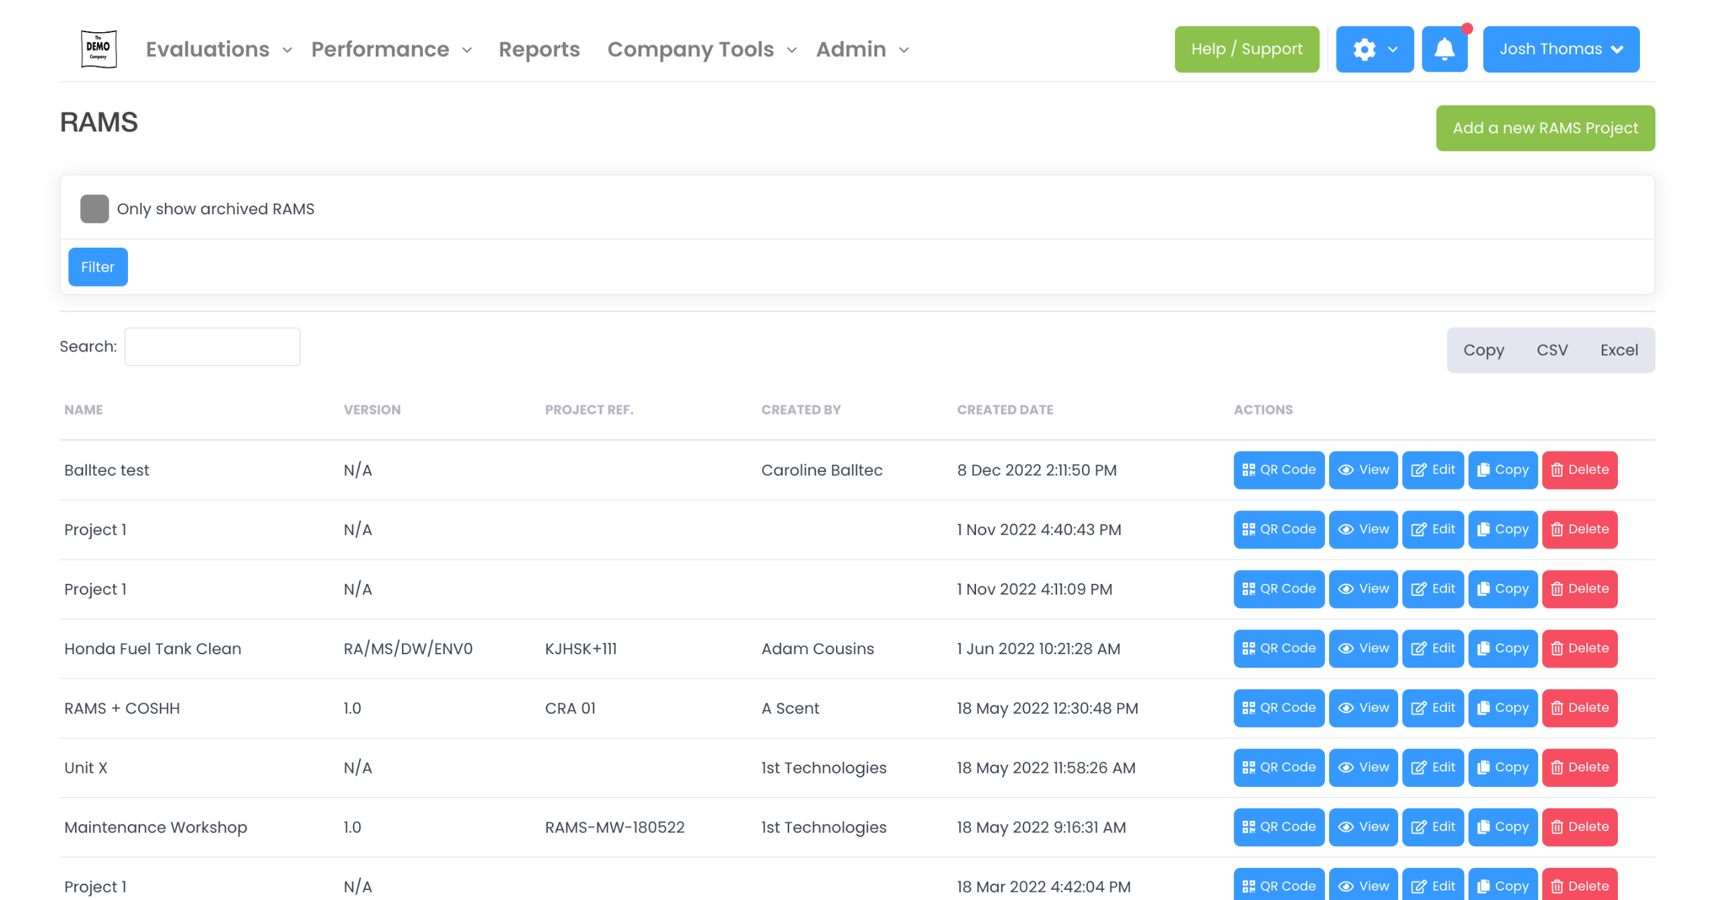Show QR Code for Balltec test
Viewport: 1715px width, 900px height.
click(1278, 469)
